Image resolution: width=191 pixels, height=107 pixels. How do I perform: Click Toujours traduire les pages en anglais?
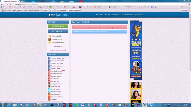click(x=67, y=10)
